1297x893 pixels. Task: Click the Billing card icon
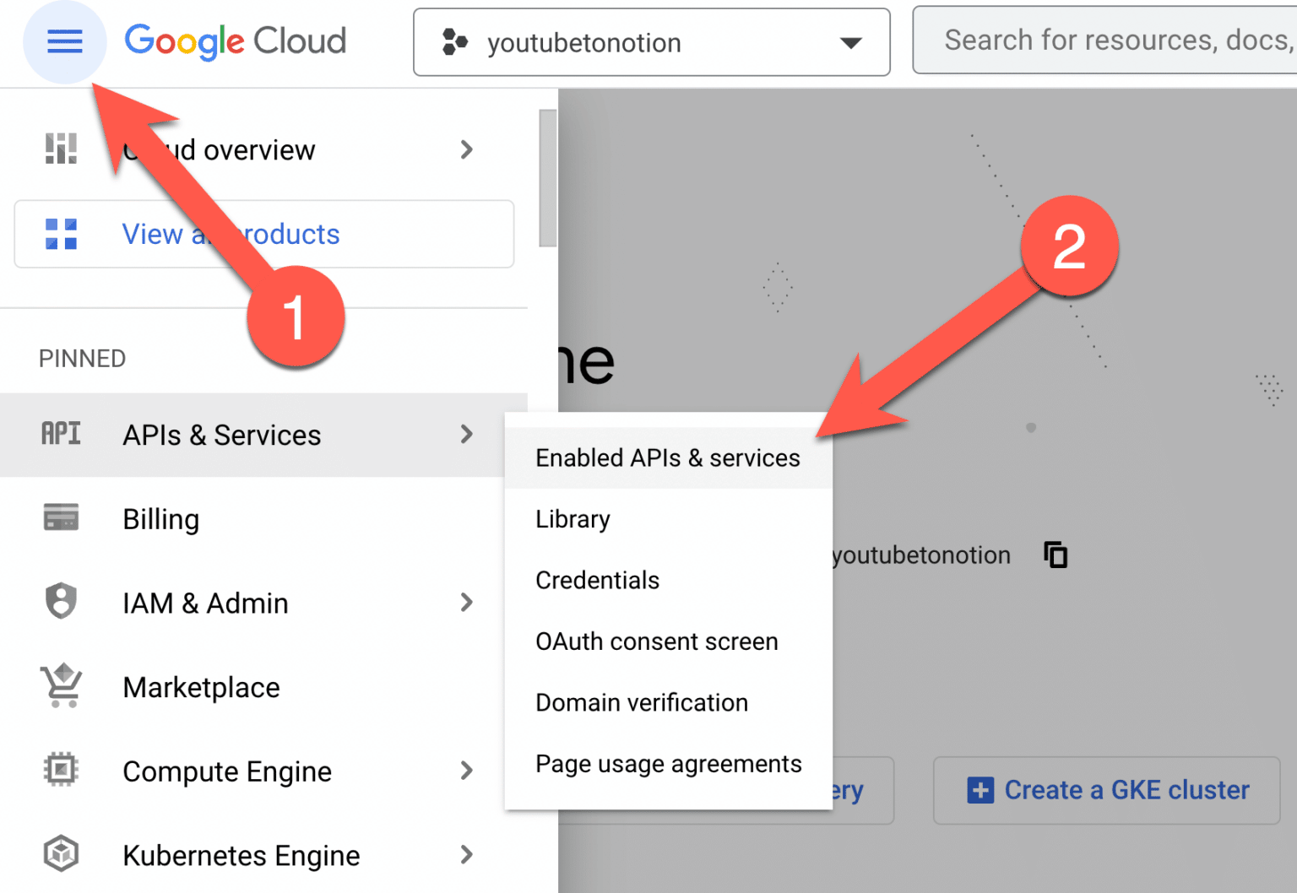[60, 518]
